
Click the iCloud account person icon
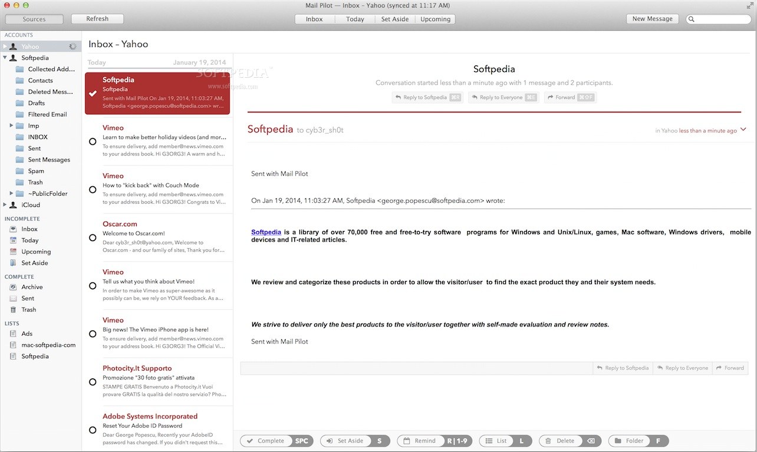(x=13, y=205)
